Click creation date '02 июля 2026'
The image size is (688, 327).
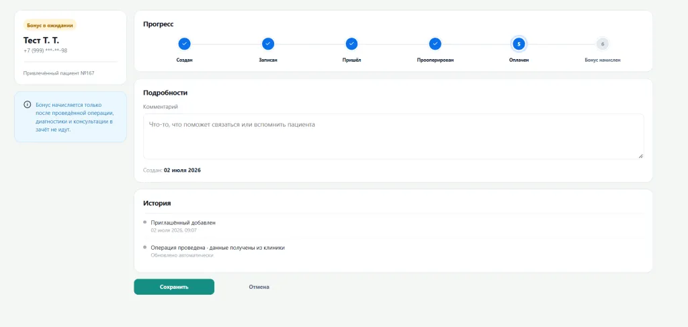point(182,170)
